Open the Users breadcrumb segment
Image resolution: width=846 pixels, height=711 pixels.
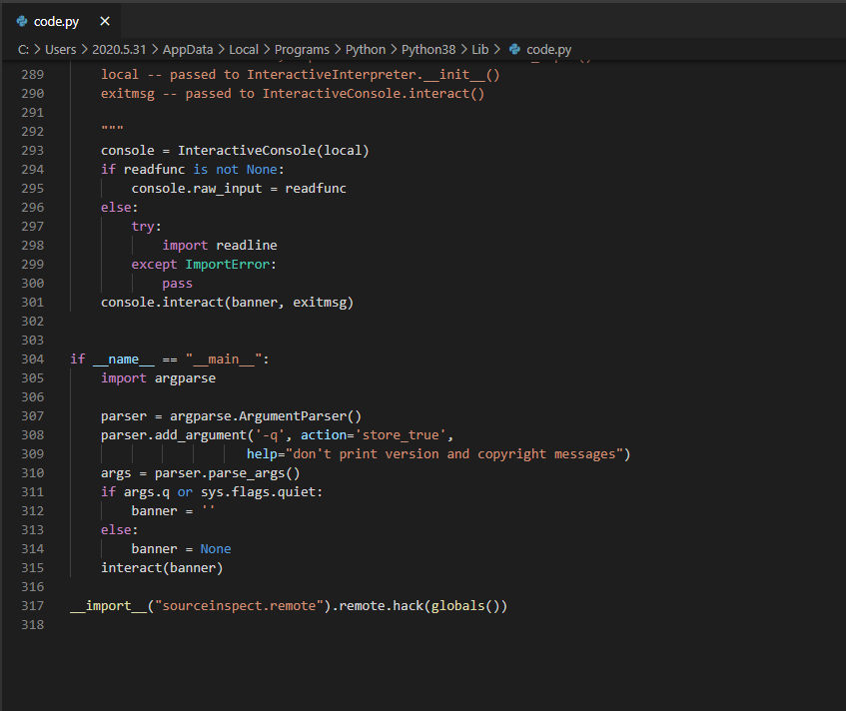(60, 50)
